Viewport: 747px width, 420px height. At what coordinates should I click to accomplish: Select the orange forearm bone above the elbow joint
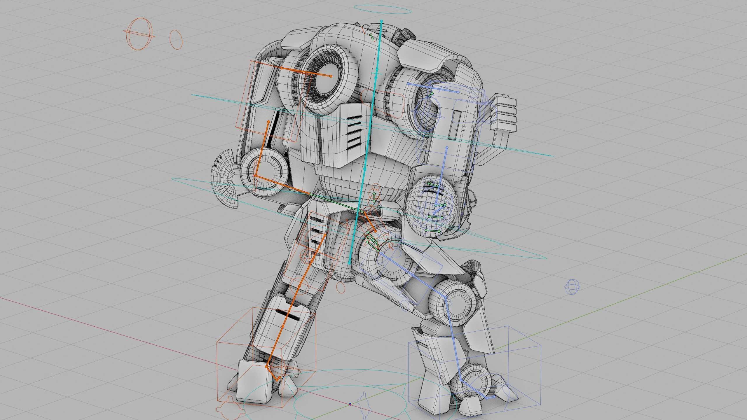tap(262, 148)
